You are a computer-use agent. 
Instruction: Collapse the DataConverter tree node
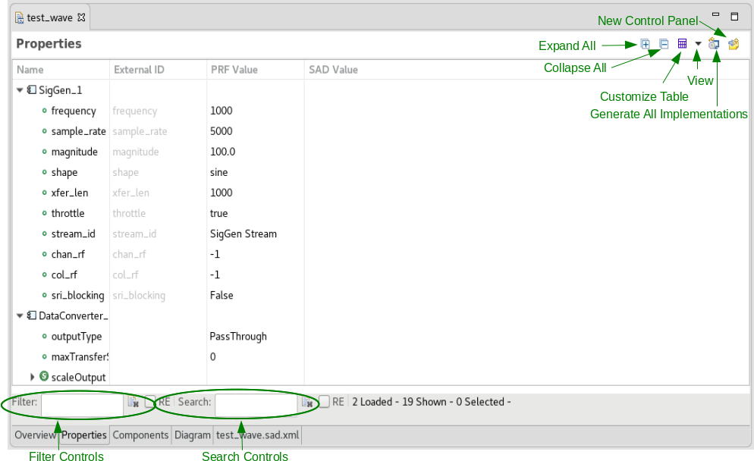click(20, 315)
